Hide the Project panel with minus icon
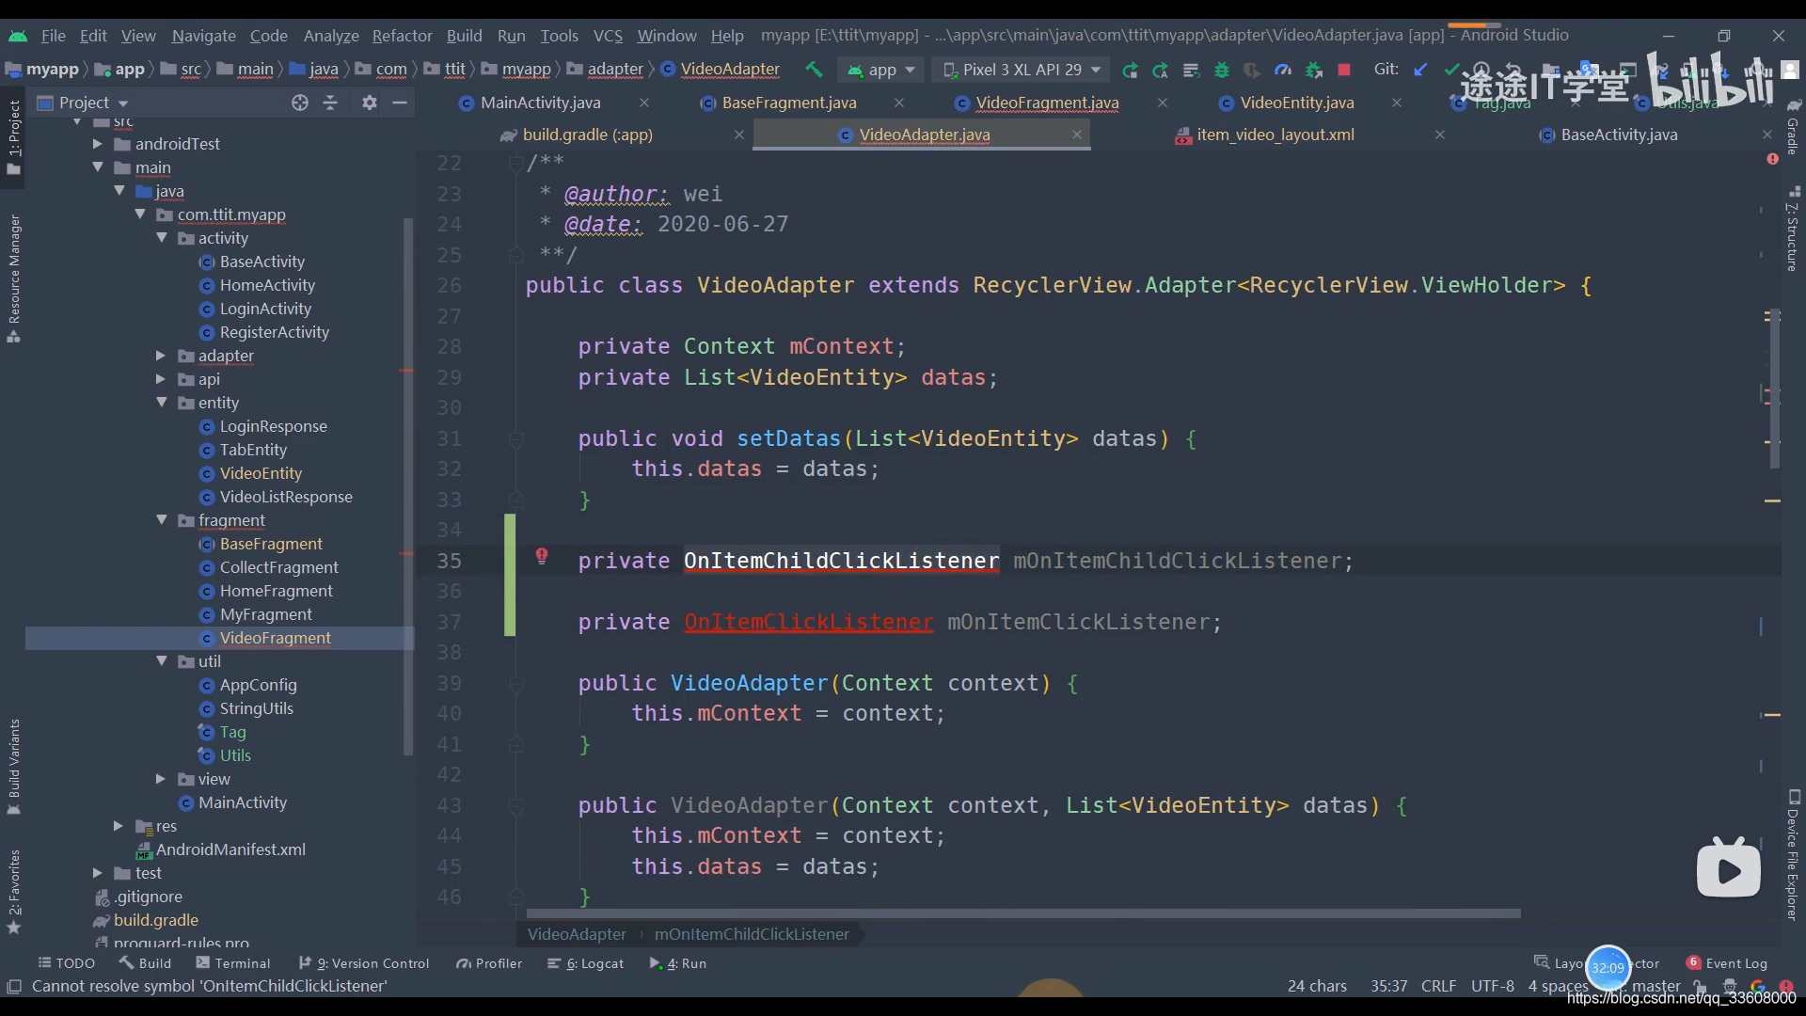This screenshot has width=1806, height=1016. pos(400,103)
